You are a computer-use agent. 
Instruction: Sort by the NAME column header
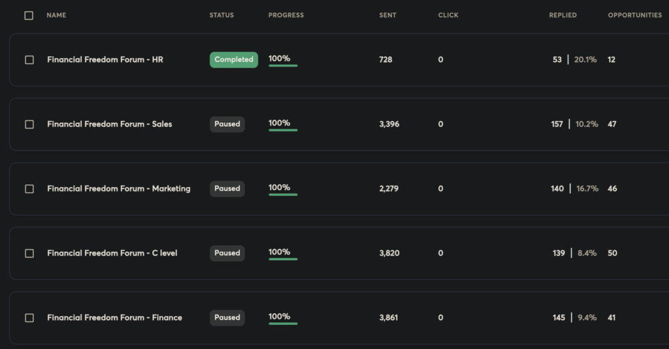(56, 15)
